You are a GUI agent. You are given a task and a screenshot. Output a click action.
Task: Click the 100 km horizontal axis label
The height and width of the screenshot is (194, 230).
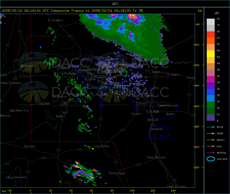pyautogui.click(x=132, y=190)
